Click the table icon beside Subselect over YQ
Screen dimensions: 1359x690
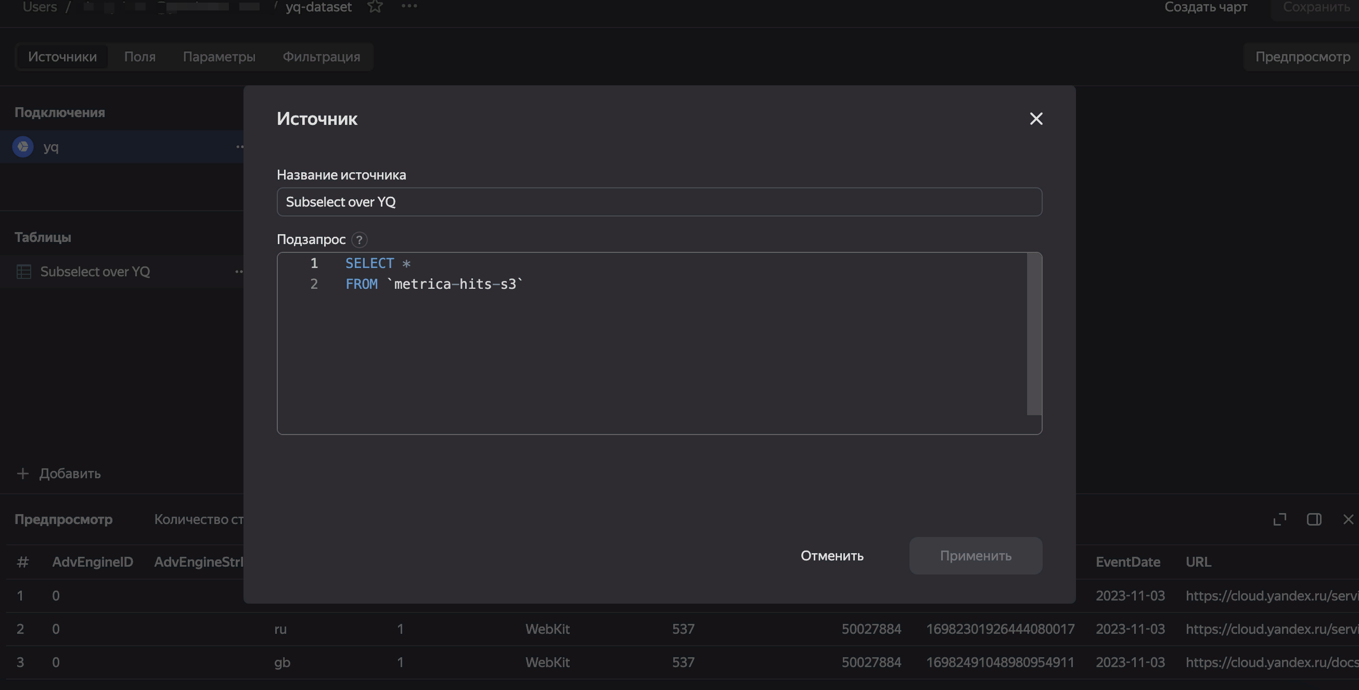pyautogui.click(x=24, y=272)
